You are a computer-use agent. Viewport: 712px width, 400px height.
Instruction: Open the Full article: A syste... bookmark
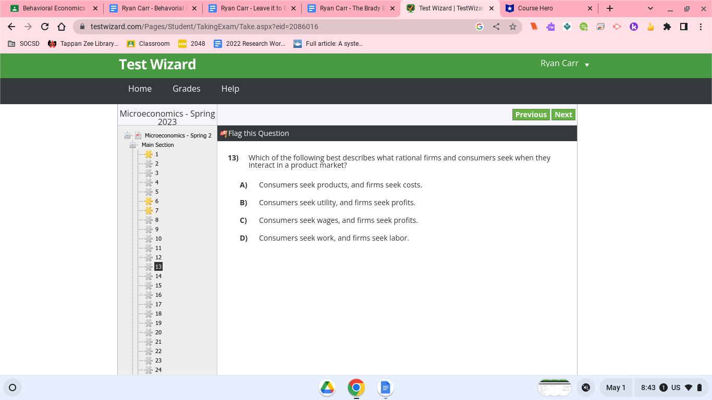click(x=328, y=44)
